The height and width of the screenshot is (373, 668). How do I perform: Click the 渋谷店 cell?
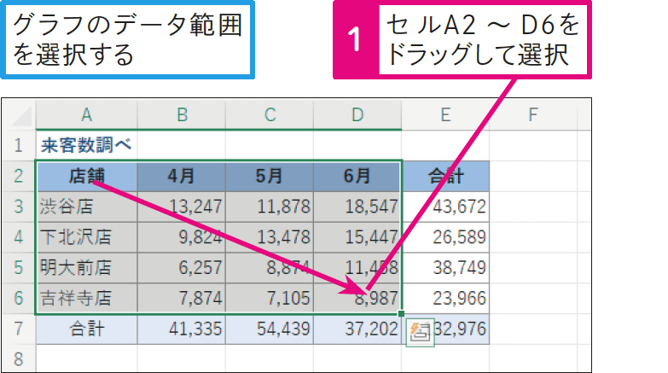[x=86, y=207]
